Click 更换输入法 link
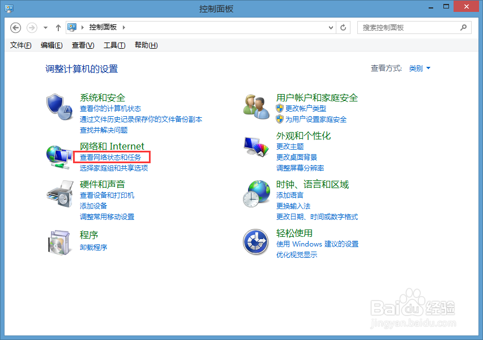This screenshot has width=483, height=340. pos(293,206)
